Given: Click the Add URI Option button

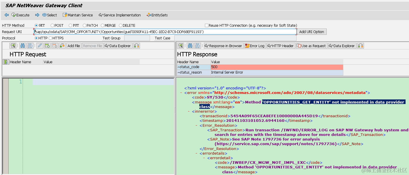Looking at the screenshot, I should click(311, 32).
